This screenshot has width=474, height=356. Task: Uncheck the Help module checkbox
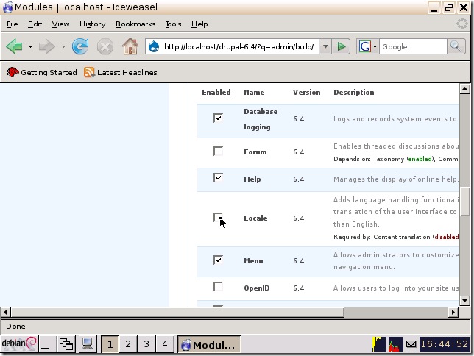click(x=218, y=178)
